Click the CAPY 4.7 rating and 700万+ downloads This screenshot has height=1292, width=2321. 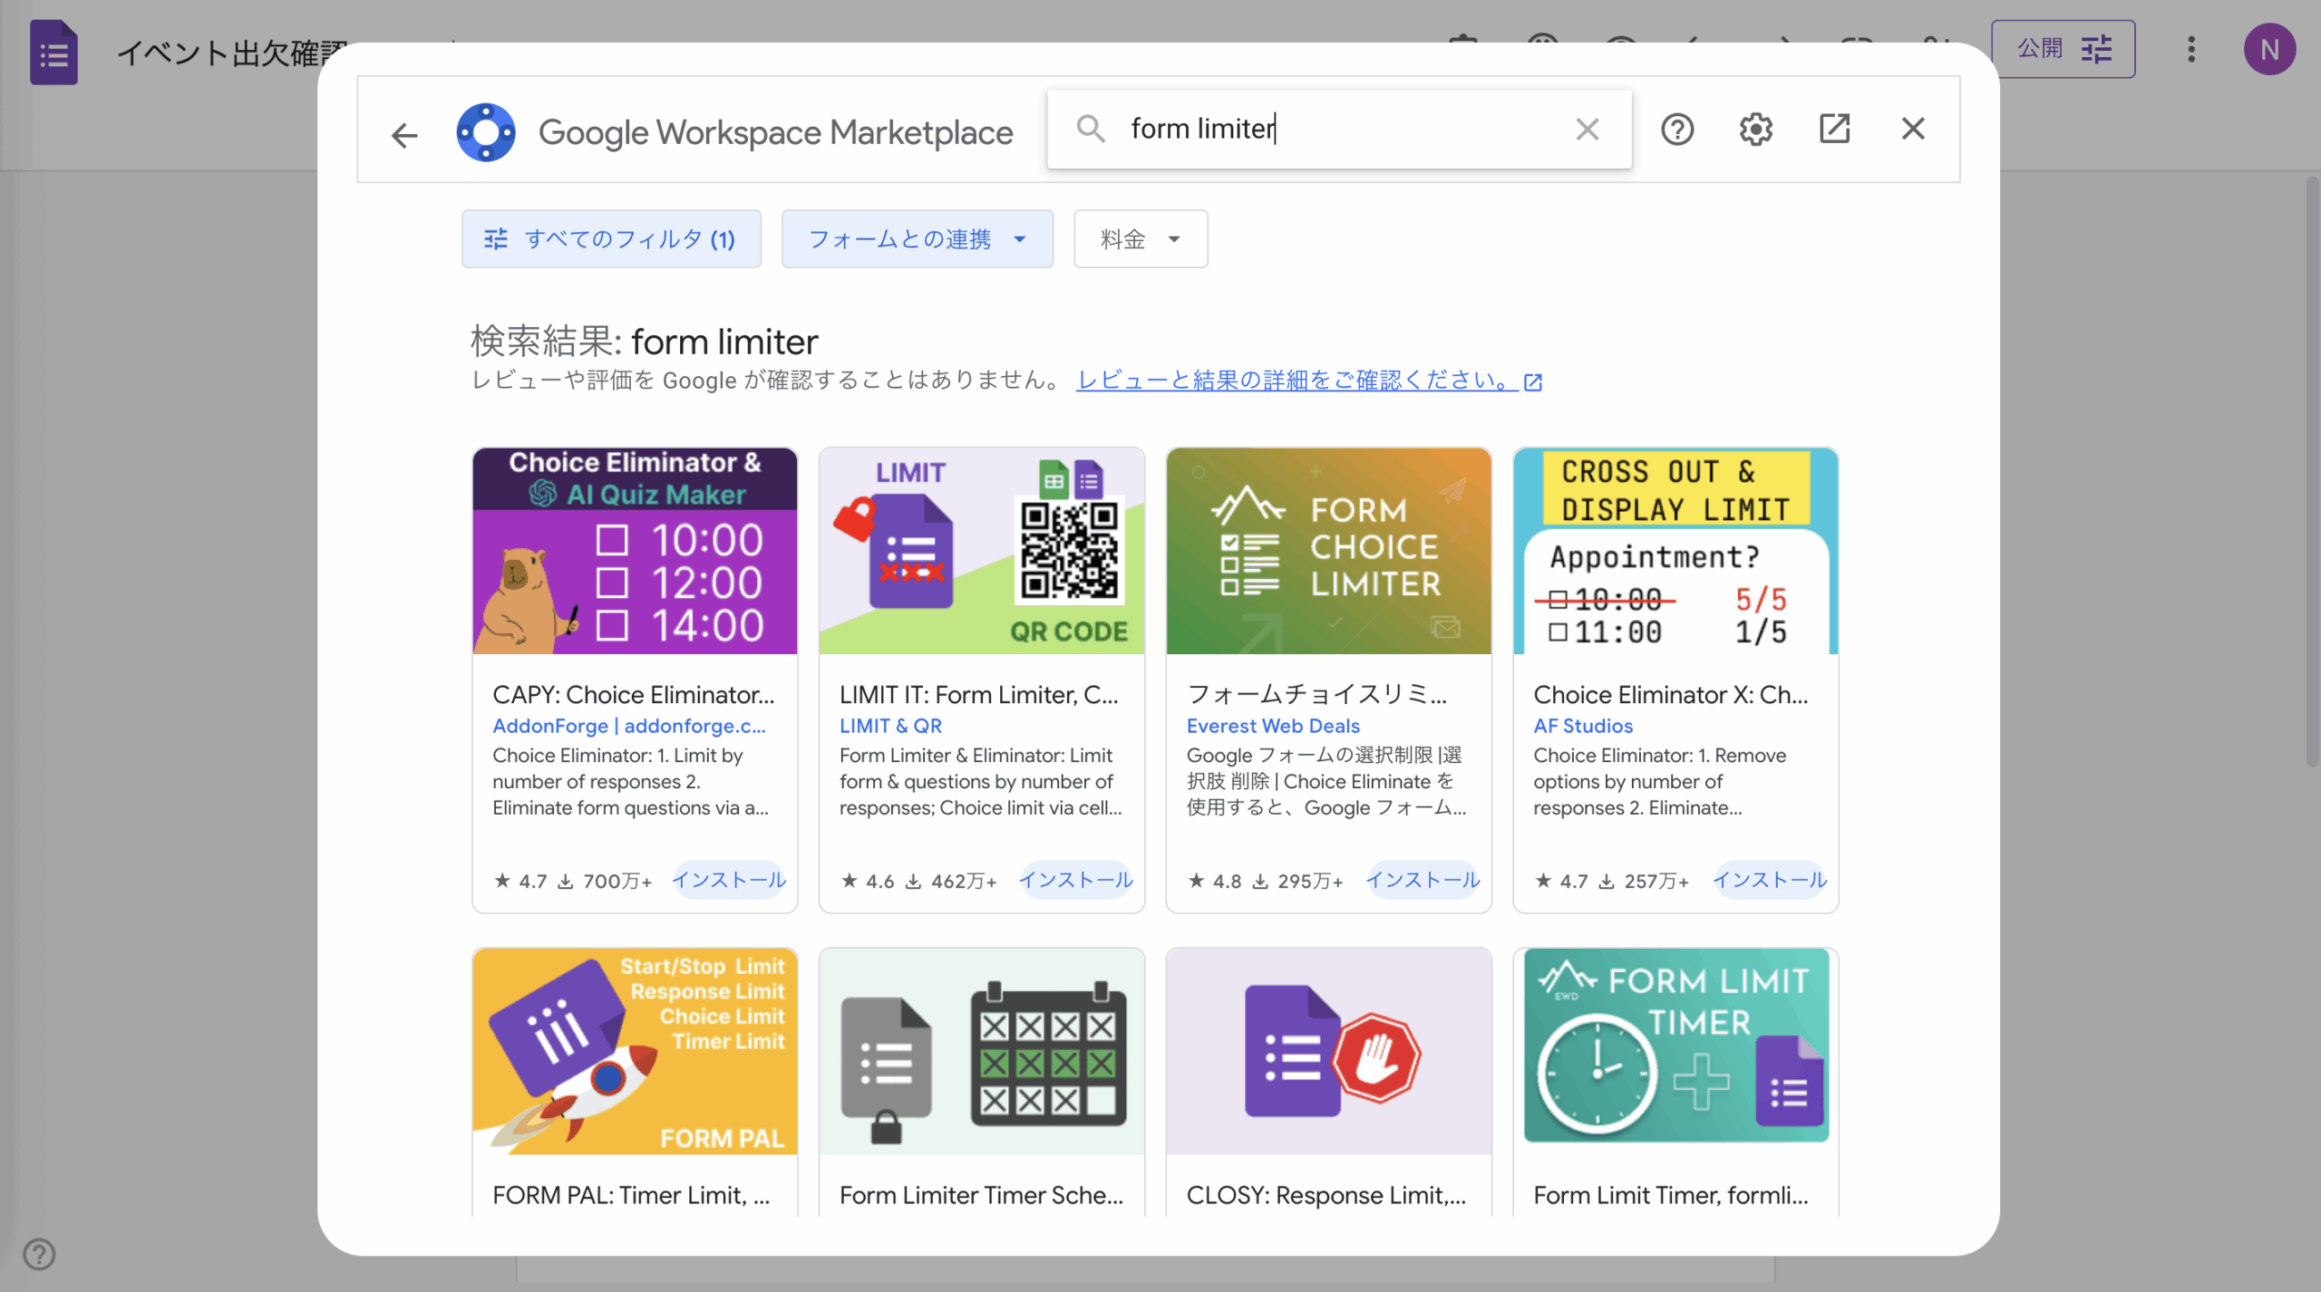click(x=573, y=881)
